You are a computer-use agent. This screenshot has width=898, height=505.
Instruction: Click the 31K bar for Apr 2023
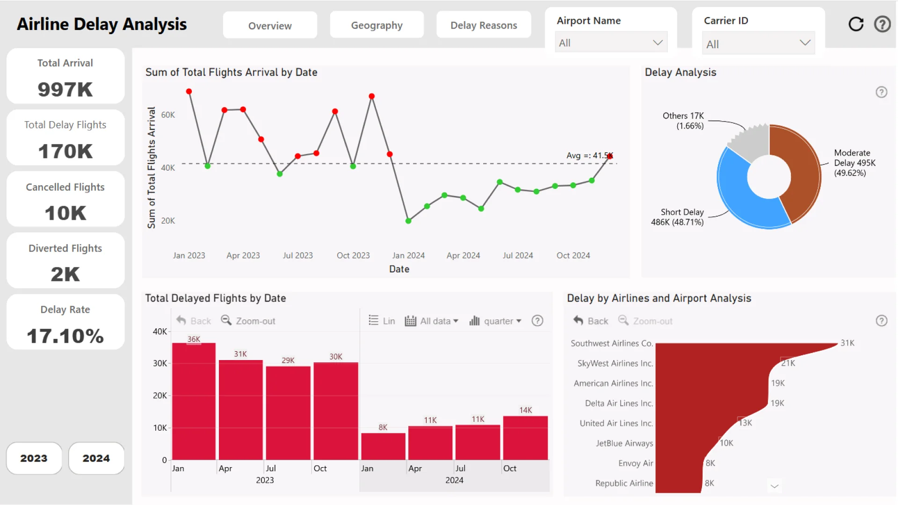coord(240,410)
